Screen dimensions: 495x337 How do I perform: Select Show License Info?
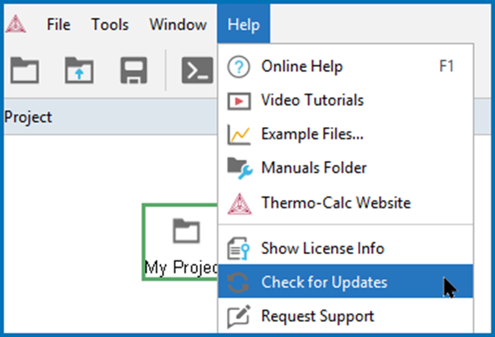click(x=346, y=248)
